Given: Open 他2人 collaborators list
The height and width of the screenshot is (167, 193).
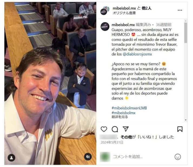Looking at the screenshot, I should click(147, 8).
